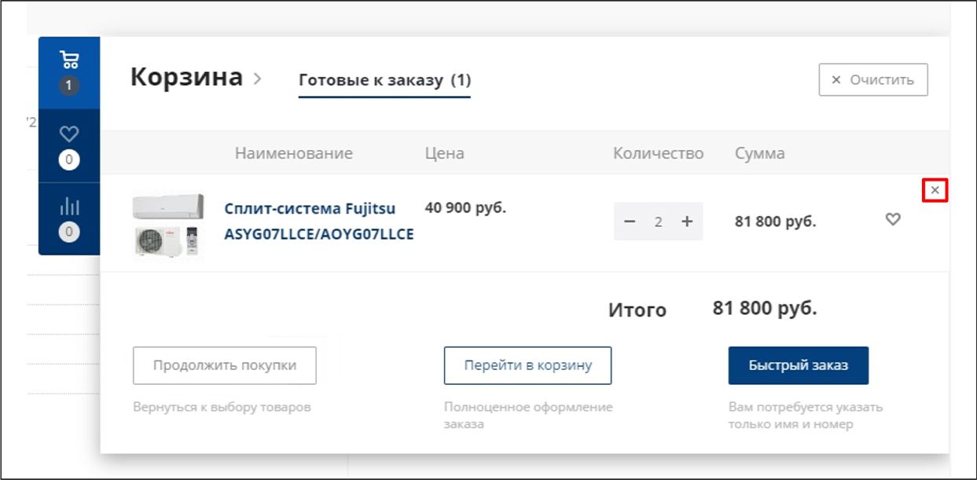Increase quantity with the plus button

point(687,222)
